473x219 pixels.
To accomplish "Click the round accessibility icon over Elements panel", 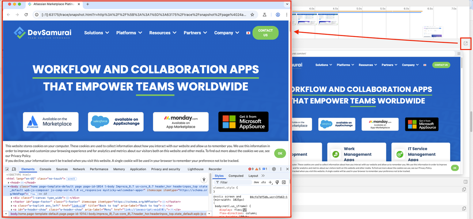I will (204, 180).
